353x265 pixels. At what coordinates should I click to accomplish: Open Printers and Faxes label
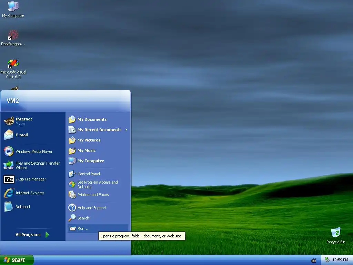pyautogui.click(x=93, y=195)
